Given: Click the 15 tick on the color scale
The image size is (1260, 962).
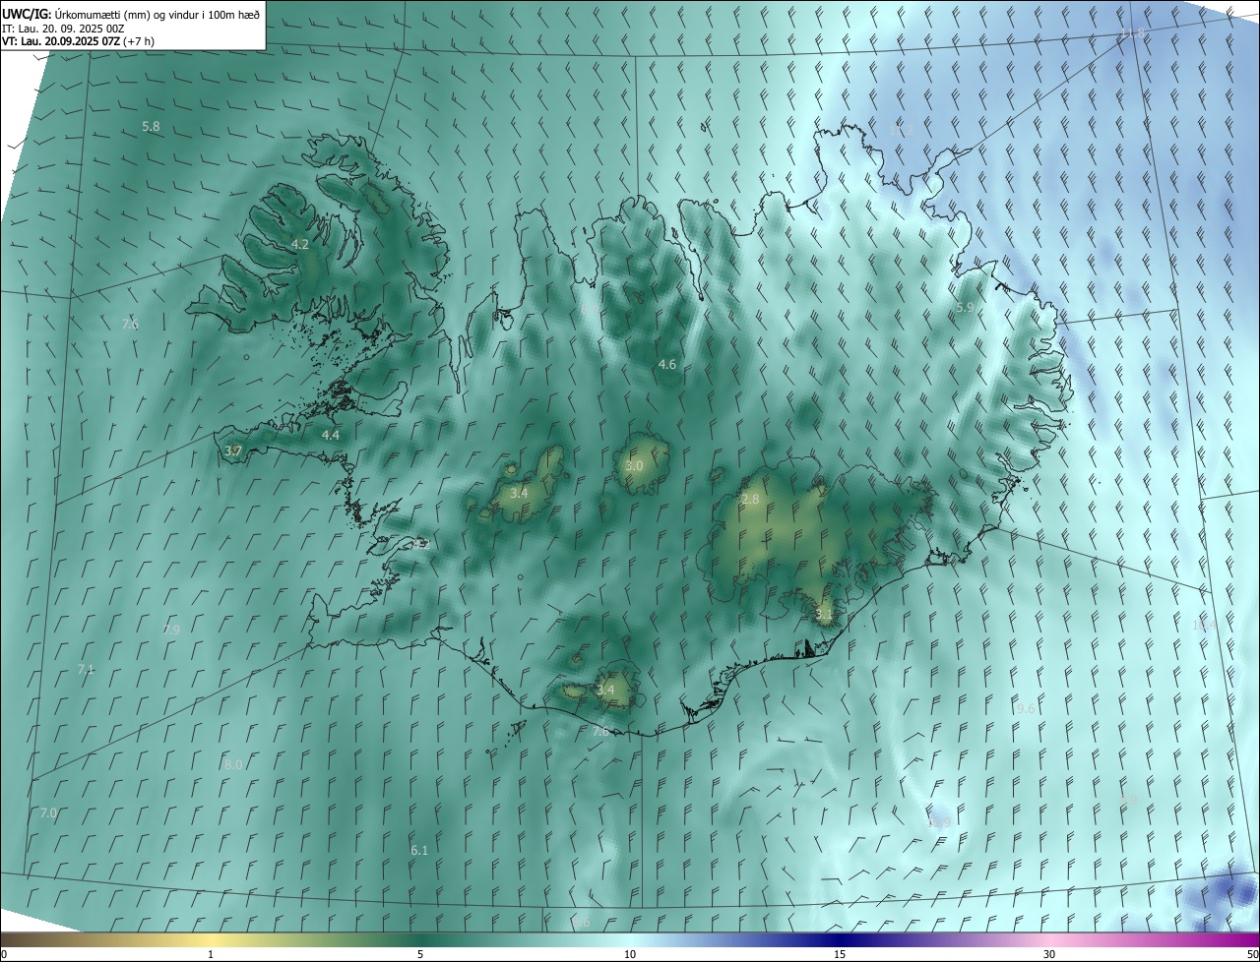Looking at the screenshot, I should coord(840,954).
